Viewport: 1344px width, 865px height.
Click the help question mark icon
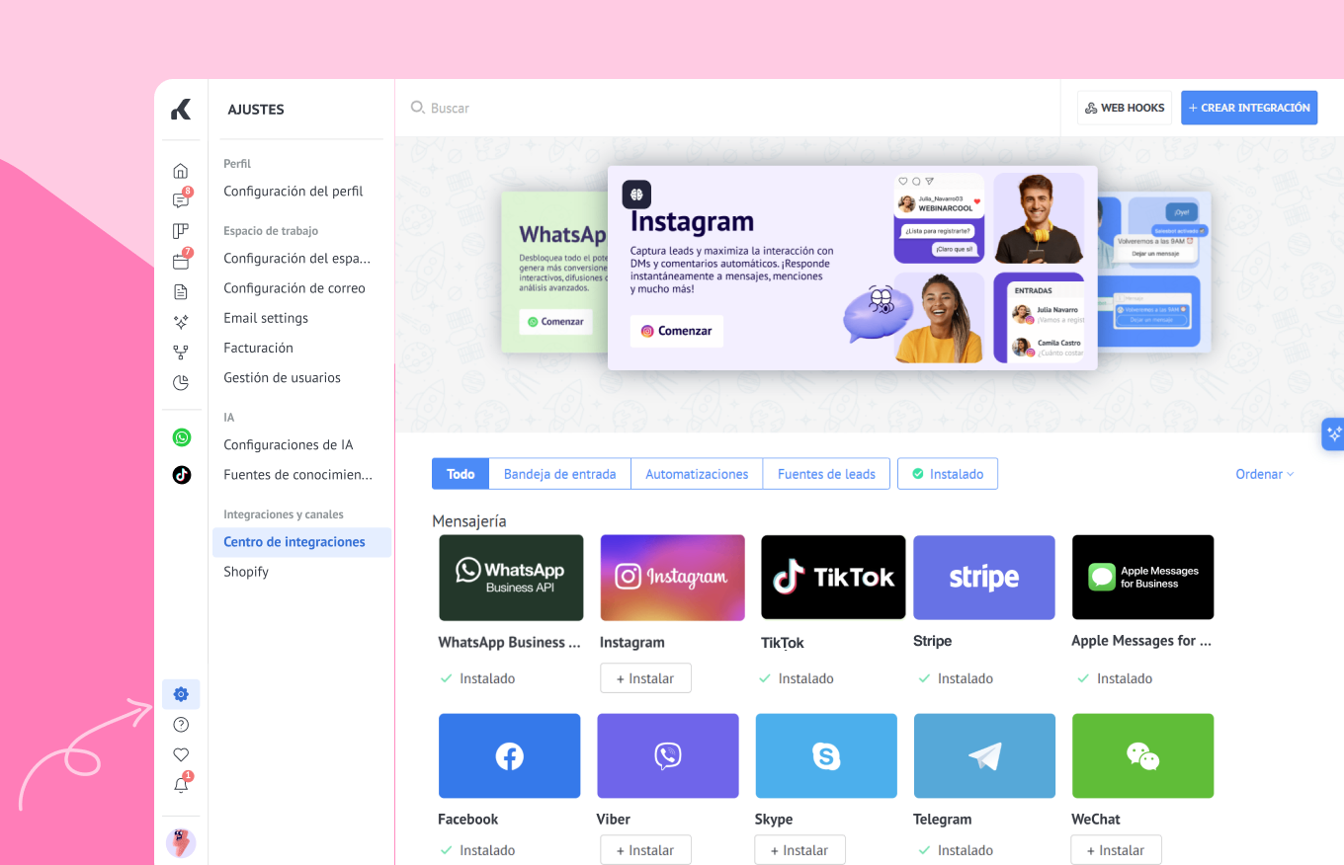(x=181, y=725)
